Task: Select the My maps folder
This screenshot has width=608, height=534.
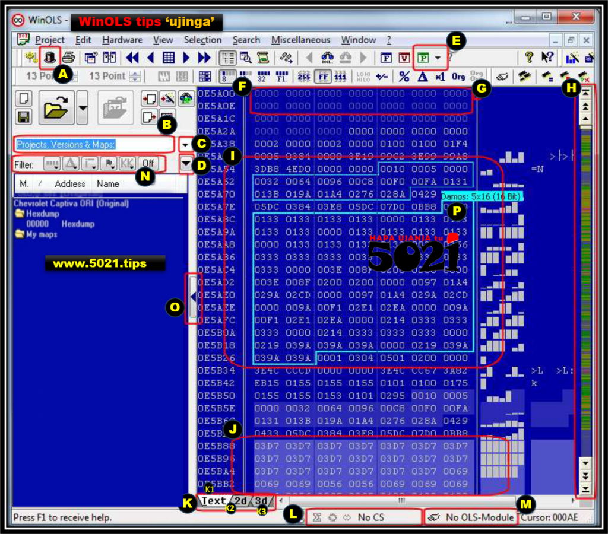Action: coord(40,234)
